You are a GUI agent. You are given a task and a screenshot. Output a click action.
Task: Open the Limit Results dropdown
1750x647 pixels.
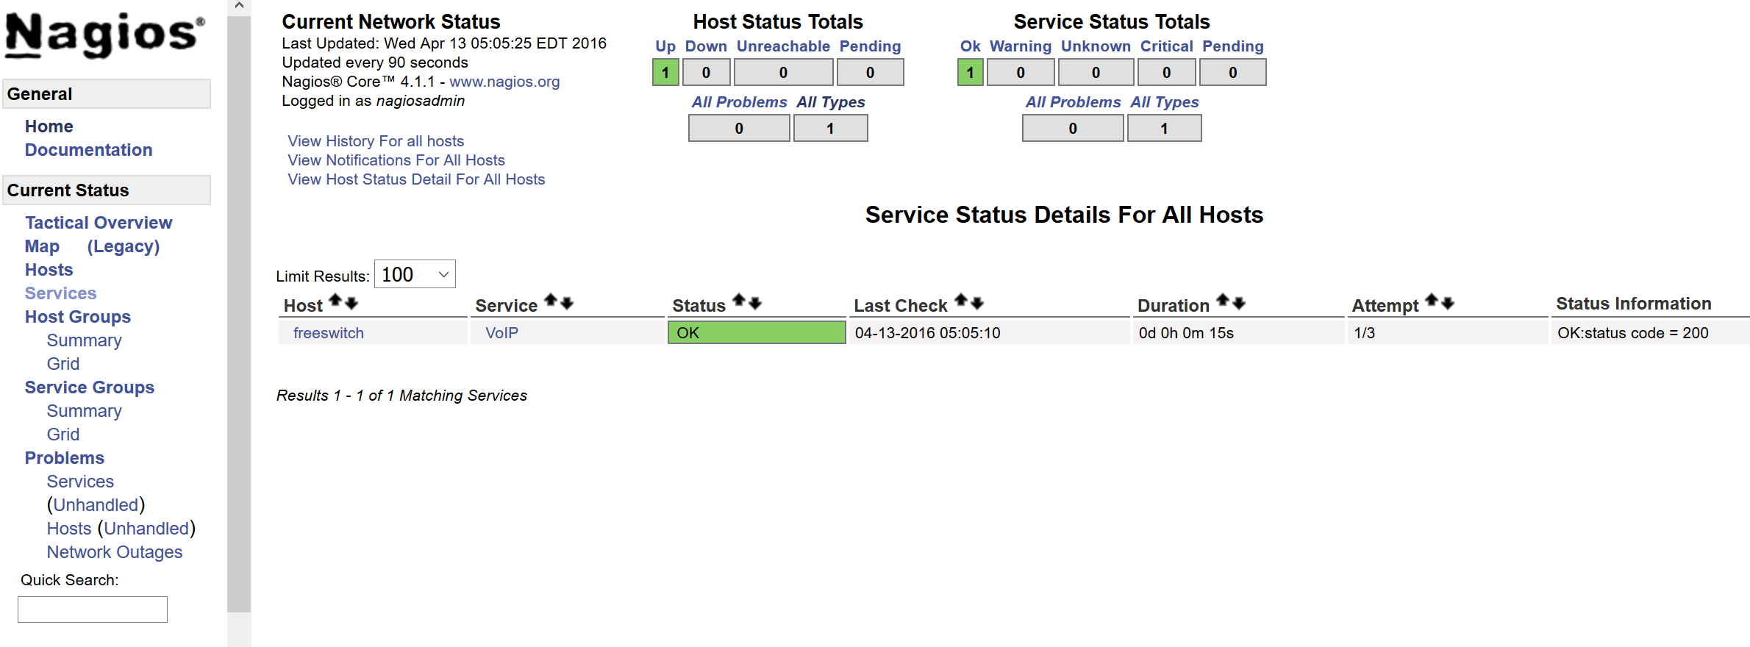click(415, 274)
